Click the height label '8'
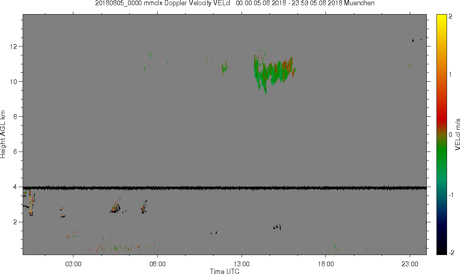 point(15,117)
